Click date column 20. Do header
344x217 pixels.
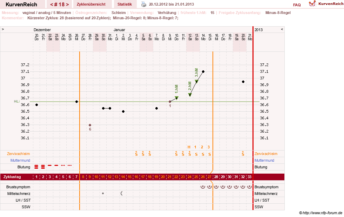coord(36,37)
